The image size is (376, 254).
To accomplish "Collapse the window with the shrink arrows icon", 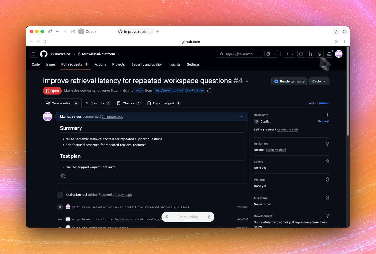I will [x=336, y=32].
